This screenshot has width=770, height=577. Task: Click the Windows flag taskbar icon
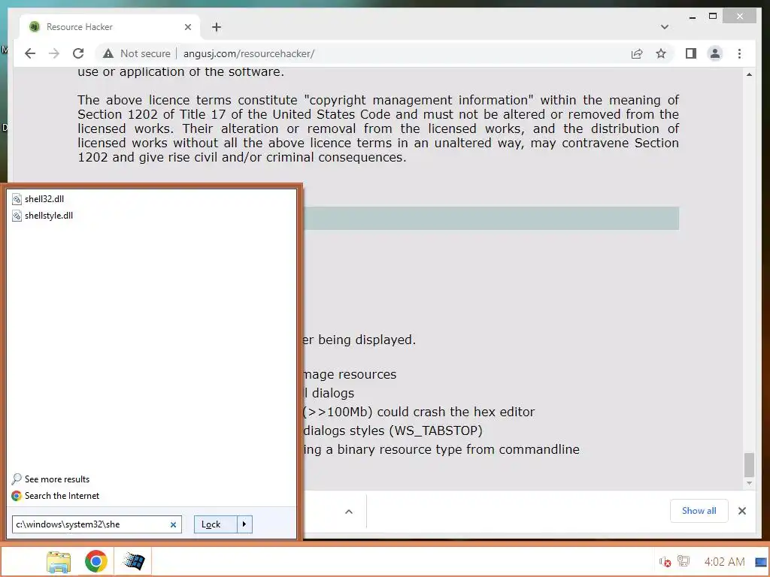(x=133, y=561)
